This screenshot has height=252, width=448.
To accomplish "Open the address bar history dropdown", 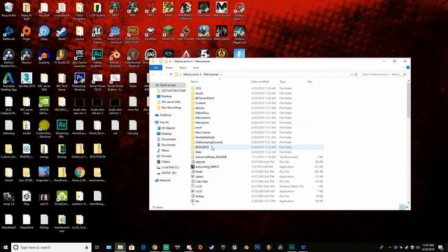I will coord(351,75).
